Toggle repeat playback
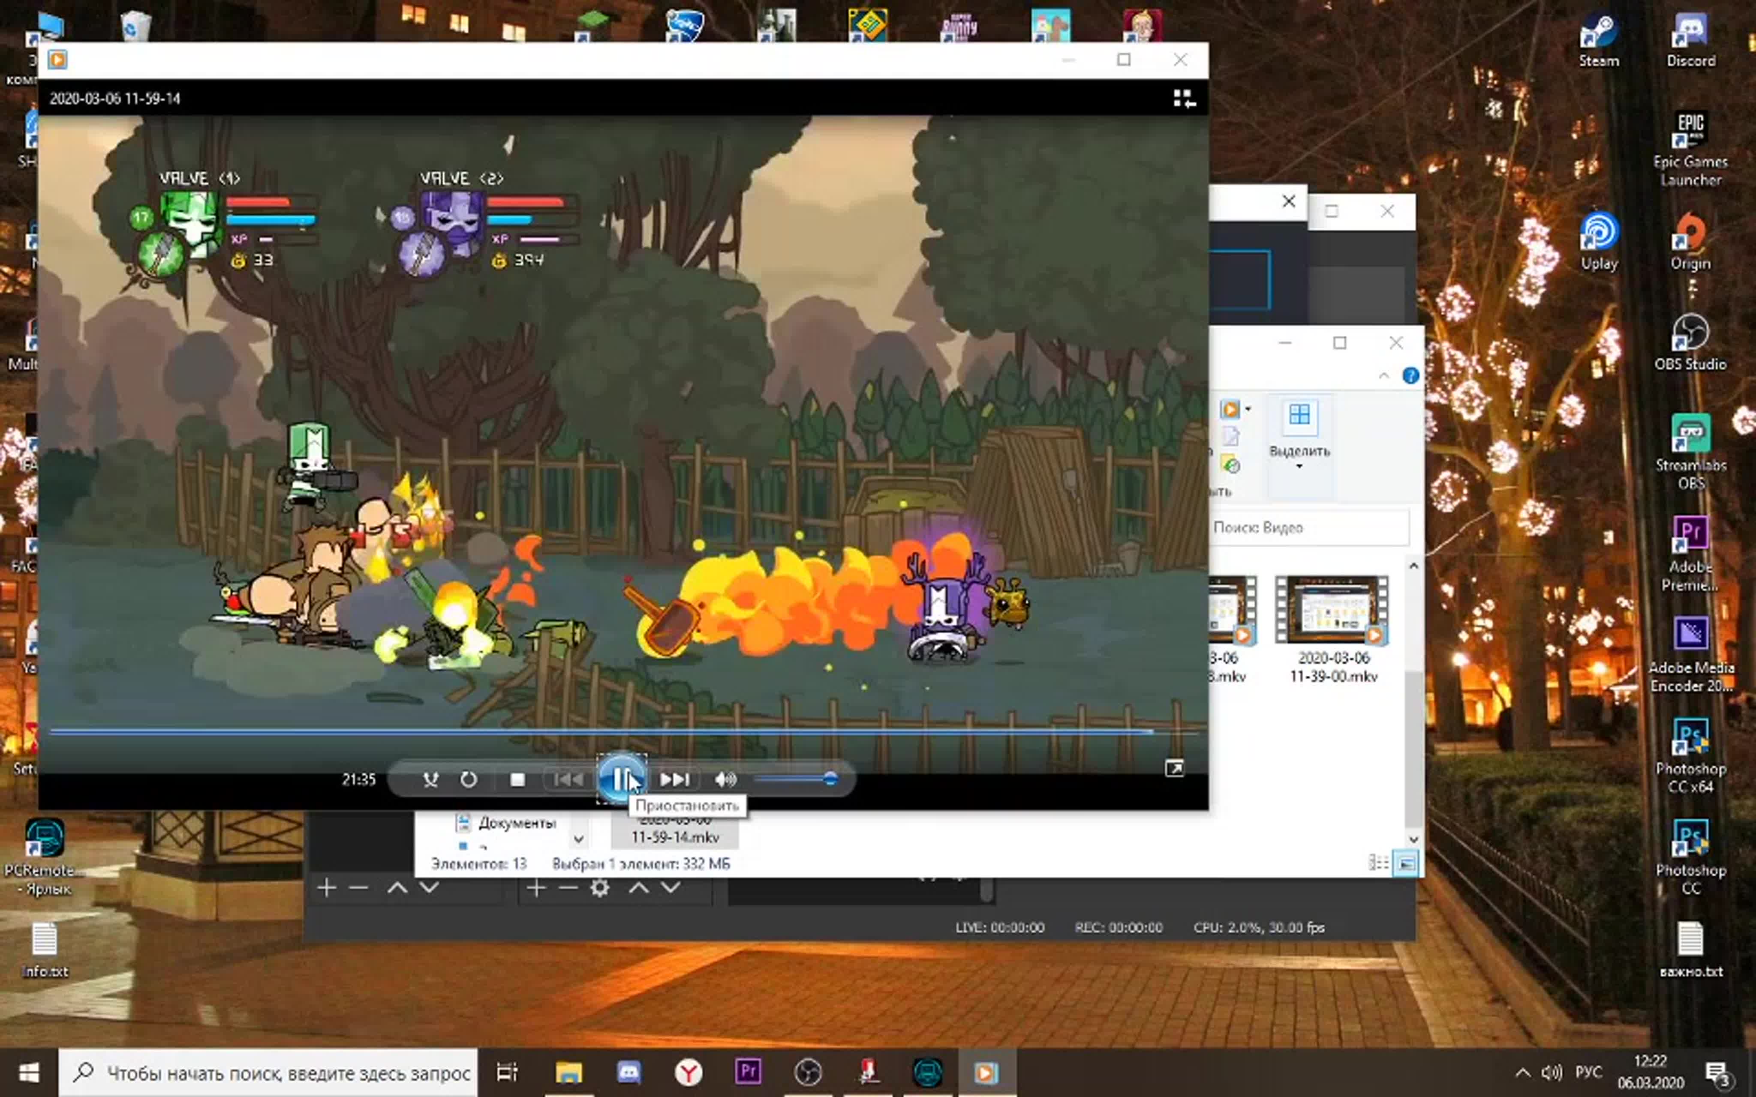This screenshot has height=1097, width=1756. pyautogui.click(x=469, y=779)
